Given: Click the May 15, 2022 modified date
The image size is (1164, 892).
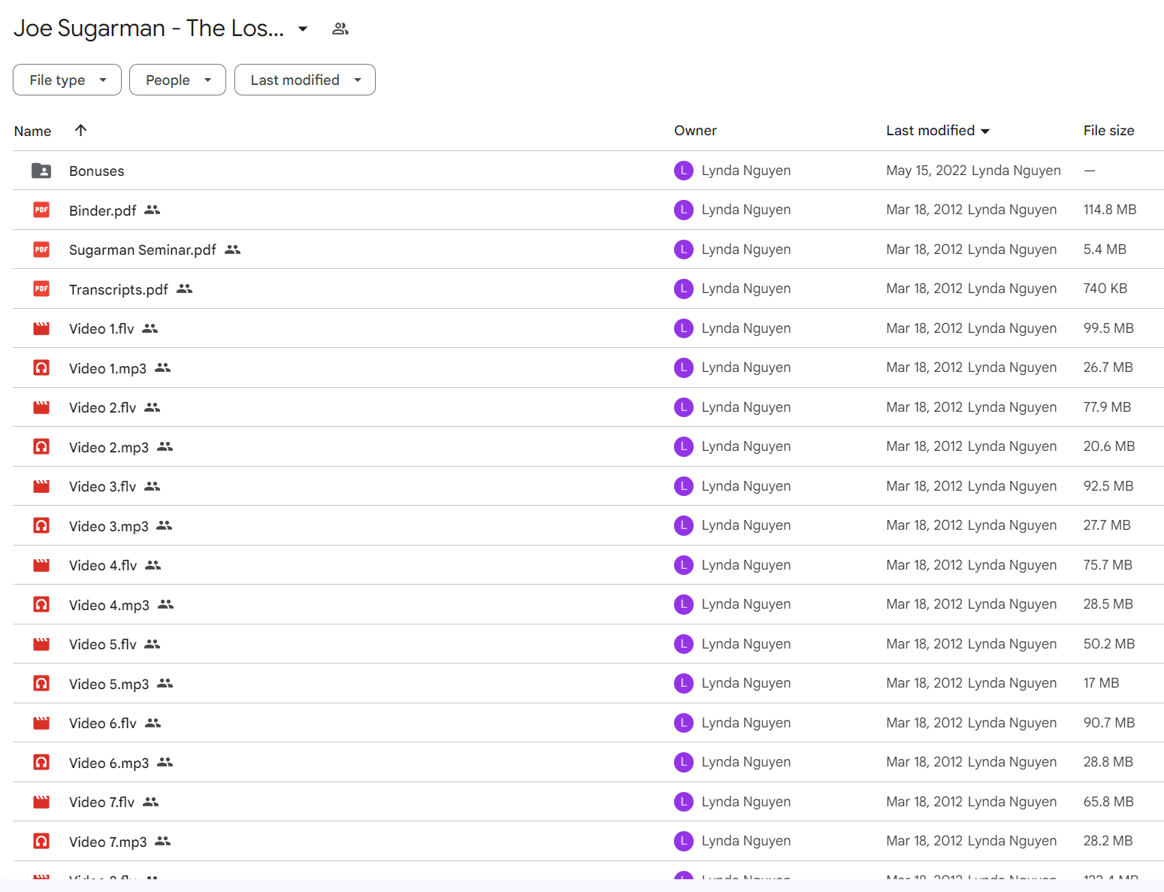Looking at the screenshot, I should (927, 171).
